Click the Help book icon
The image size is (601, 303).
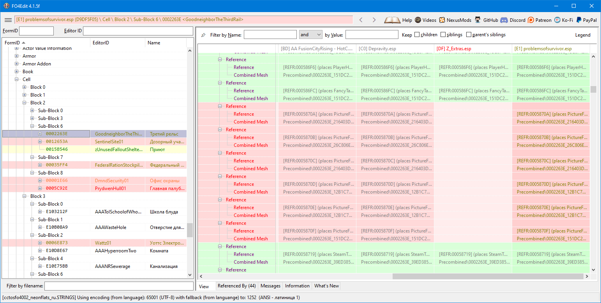[x=392, y=20]
